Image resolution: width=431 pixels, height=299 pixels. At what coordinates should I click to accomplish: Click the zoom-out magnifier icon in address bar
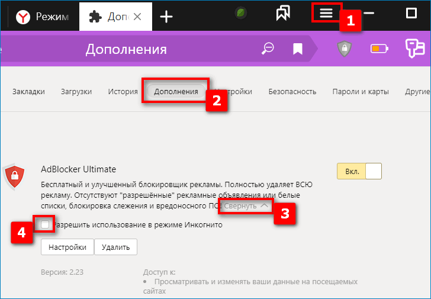pyautogui.click(x=268, y=49)
